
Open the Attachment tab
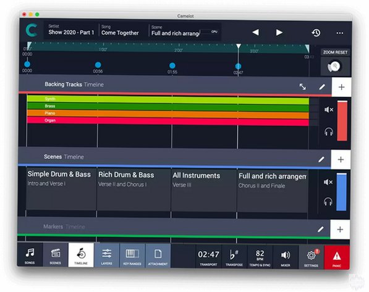point(158,256)
